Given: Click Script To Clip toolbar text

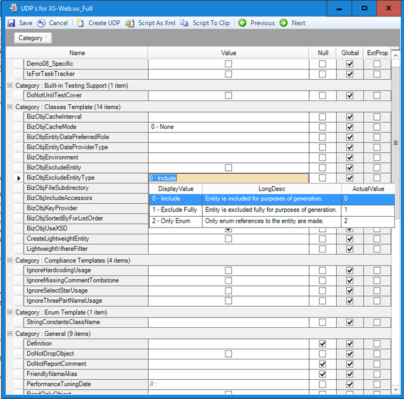Looking at the screenshot, I should pyautogui.click(x=211, y=23).
